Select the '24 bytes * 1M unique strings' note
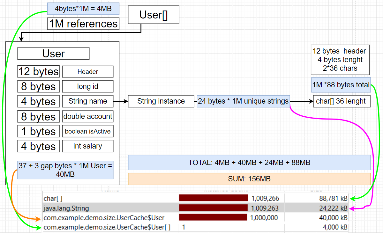Screen dimensions: 383x233 tap(243, 101)
